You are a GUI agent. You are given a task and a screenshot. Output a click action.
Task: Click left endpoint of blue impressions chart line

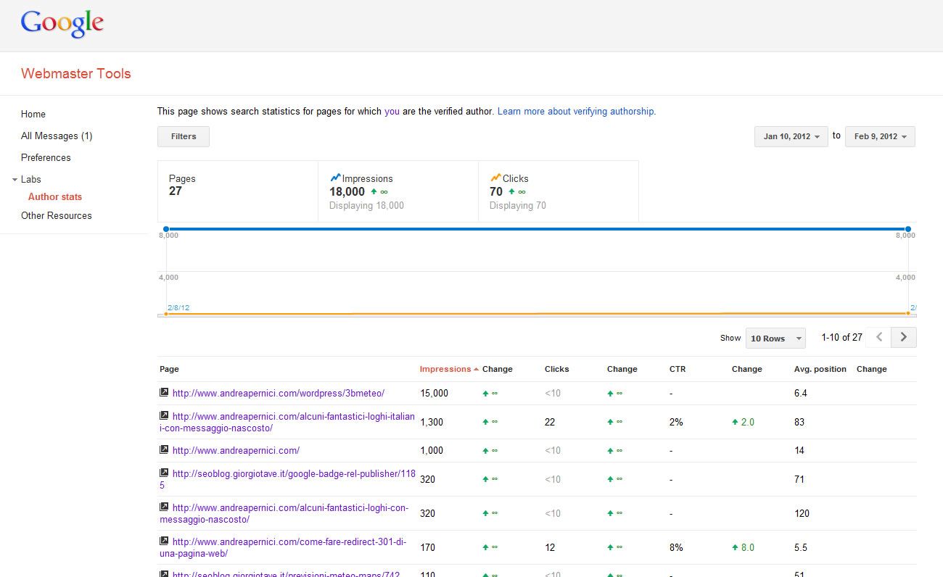point(166,229)
